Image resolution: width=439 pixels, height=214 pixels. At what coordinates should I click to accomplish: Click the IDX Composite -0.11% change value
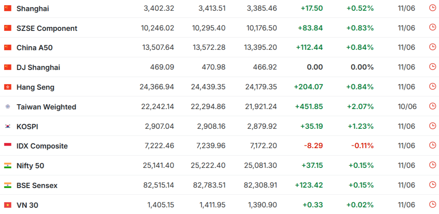pos(362,146)
